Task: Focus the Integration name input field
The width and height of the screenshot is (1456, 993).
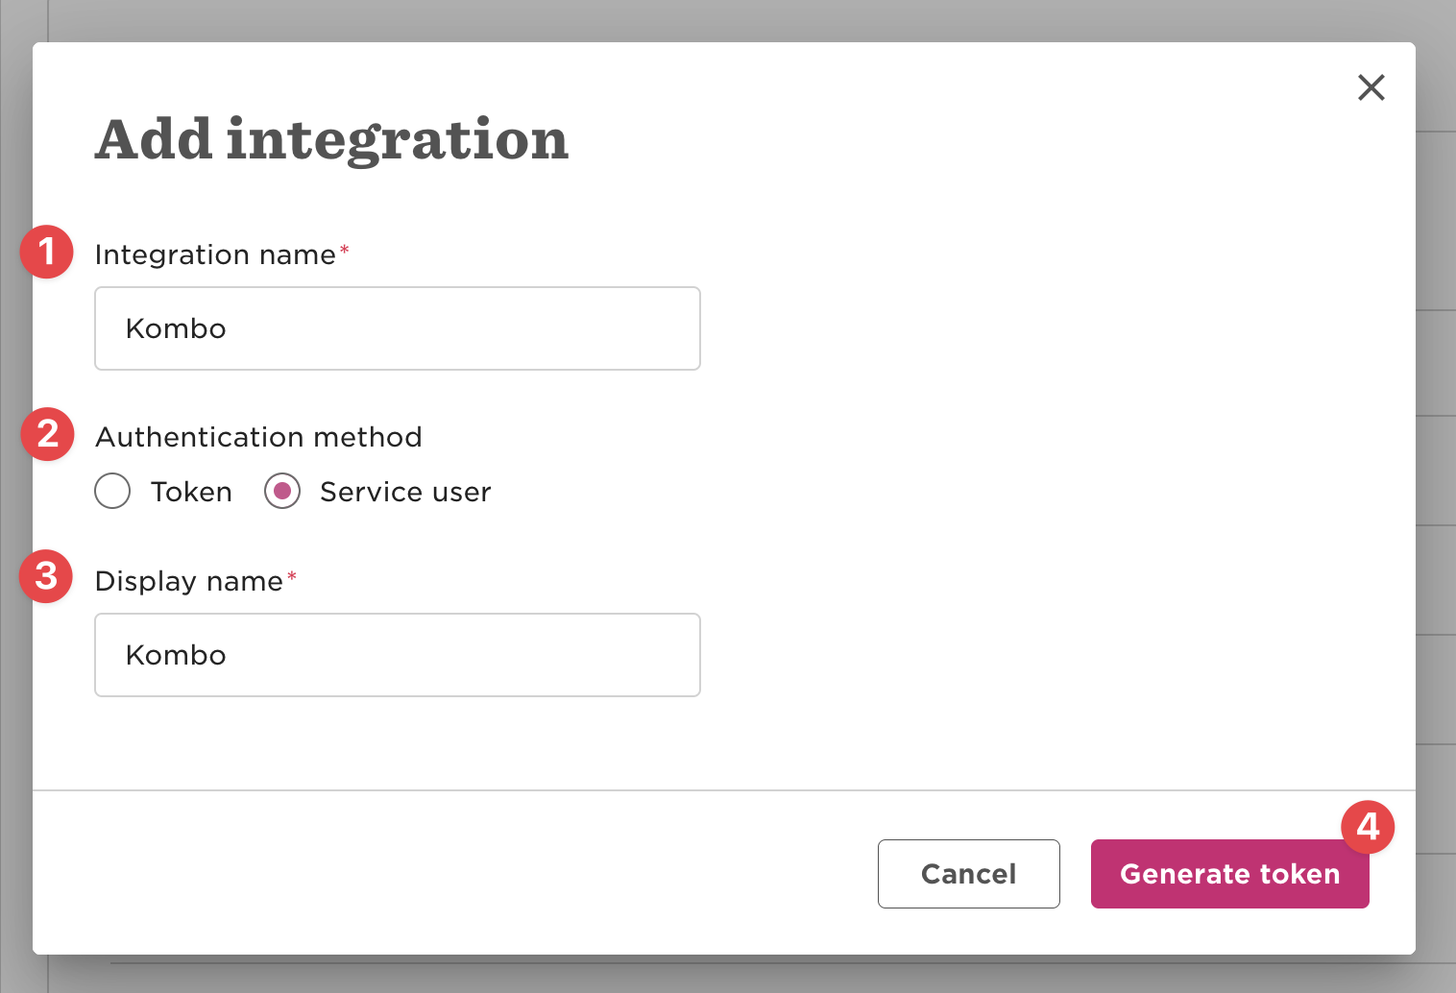Action: (397, 328)
